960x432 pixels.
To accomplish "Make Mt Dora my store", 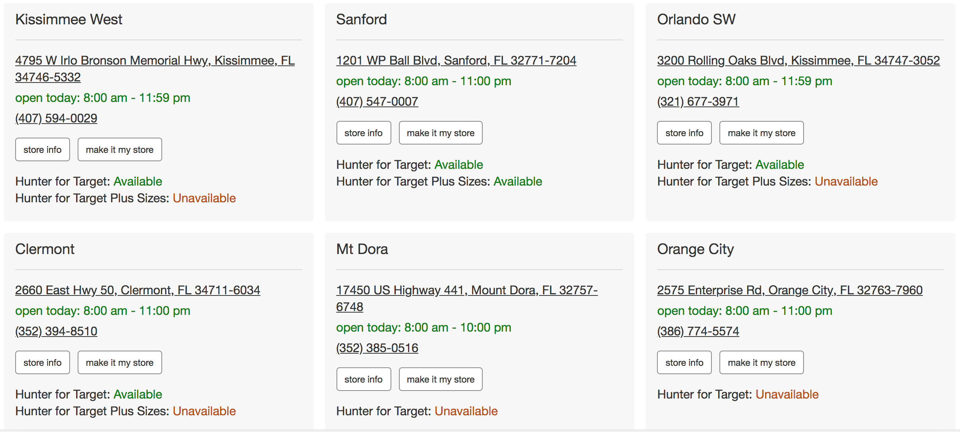I will (441, 379).
